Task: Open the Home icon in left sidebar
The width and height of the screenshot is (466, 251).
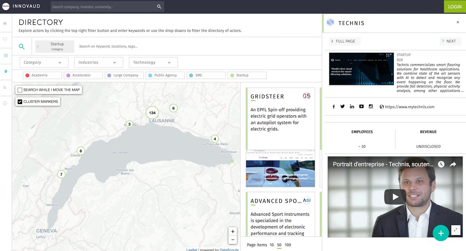Action: pos(5,23)
